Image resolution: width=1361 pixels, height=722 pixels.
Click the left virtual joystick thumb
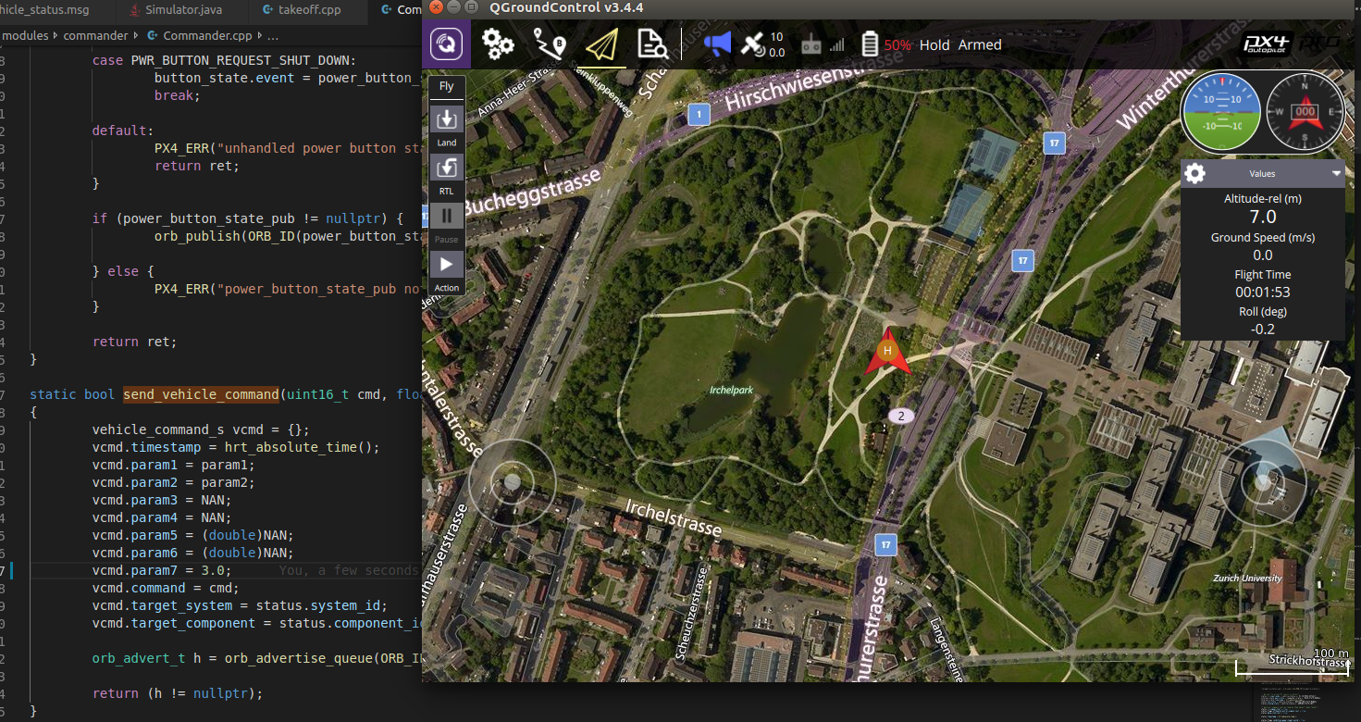coord(513,482)
